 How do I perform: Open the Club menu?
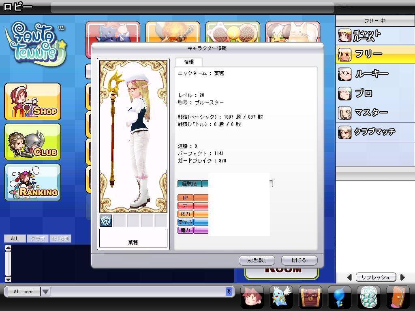tap(32, 142)
